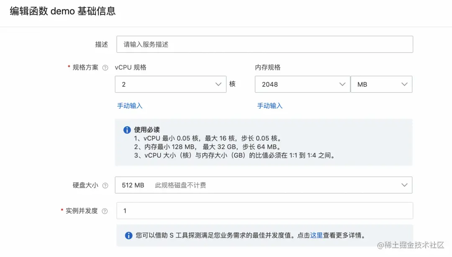Click the 内存规格 heading text
The width and height of the screenshot is (452, 257).
(267, 67)
